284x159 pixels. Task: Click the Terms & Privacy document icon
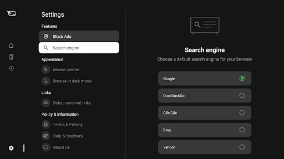(46, 124)
